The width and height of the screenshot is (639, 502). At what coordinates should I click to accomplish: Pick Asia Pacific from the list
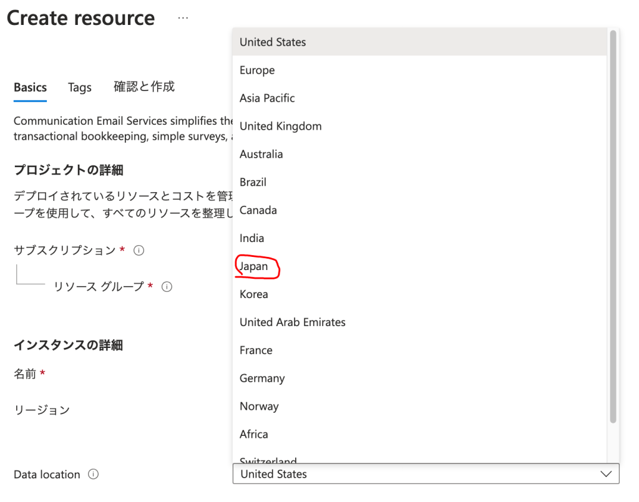(x=267, y=99)
